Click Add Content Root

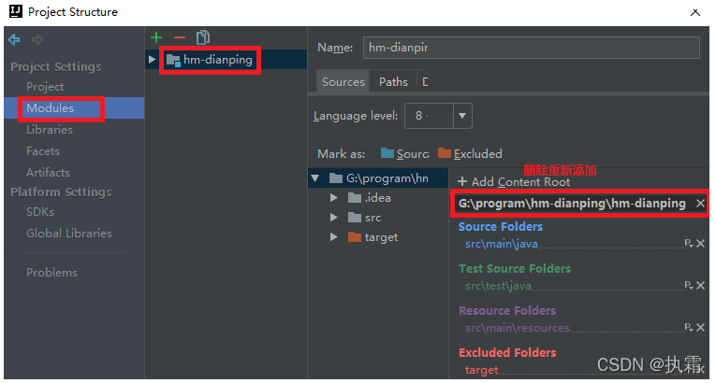click(x=514, y=182)
